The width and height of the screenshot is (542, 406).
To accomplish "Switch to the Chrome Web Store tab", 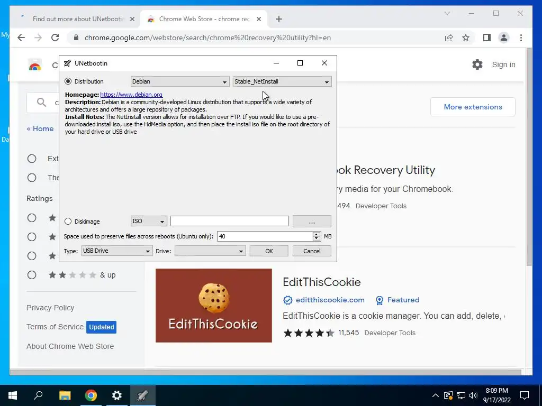I will 204,19.
